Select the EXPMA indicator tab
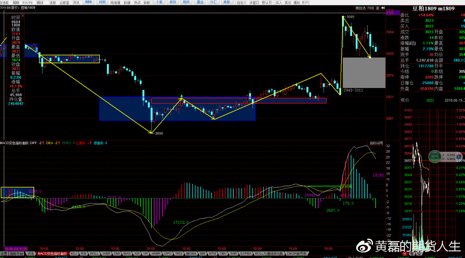 (246, 253)
